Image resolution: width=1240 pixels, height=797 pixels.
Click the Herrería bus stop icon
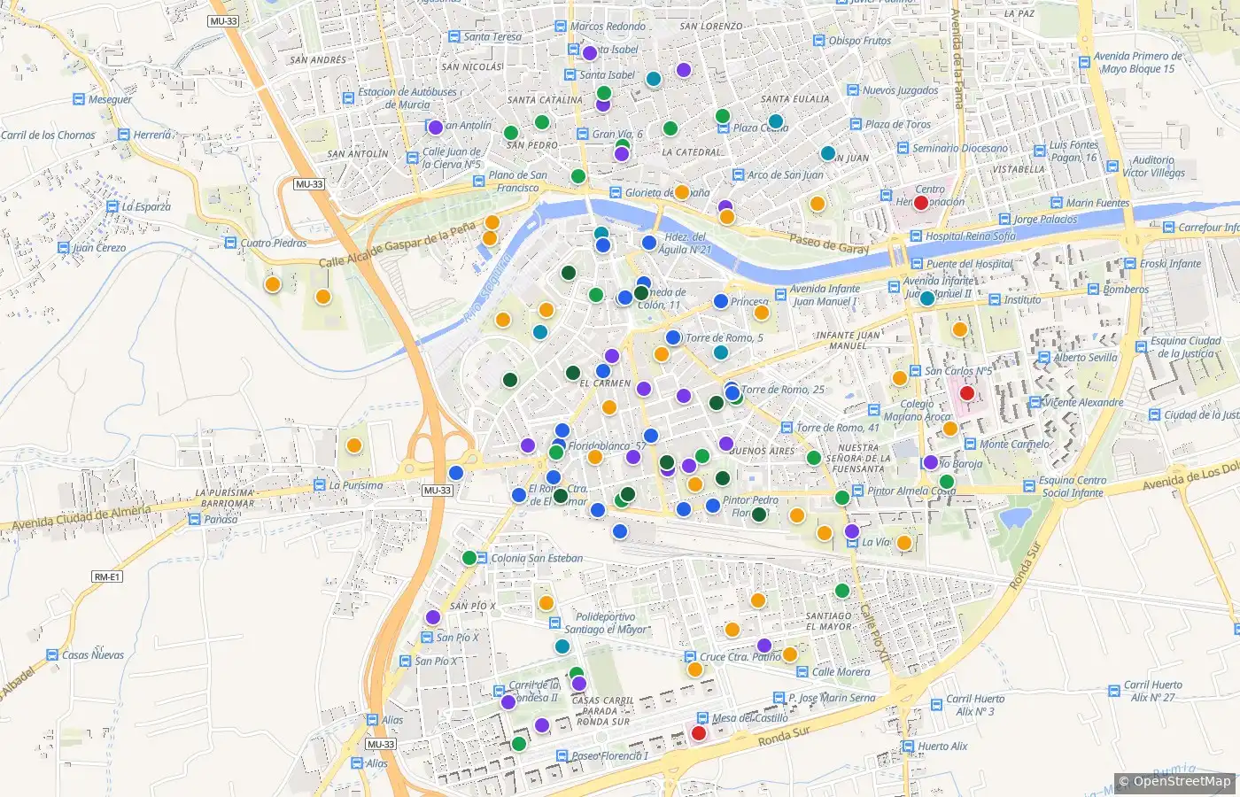tap(124, 135)
